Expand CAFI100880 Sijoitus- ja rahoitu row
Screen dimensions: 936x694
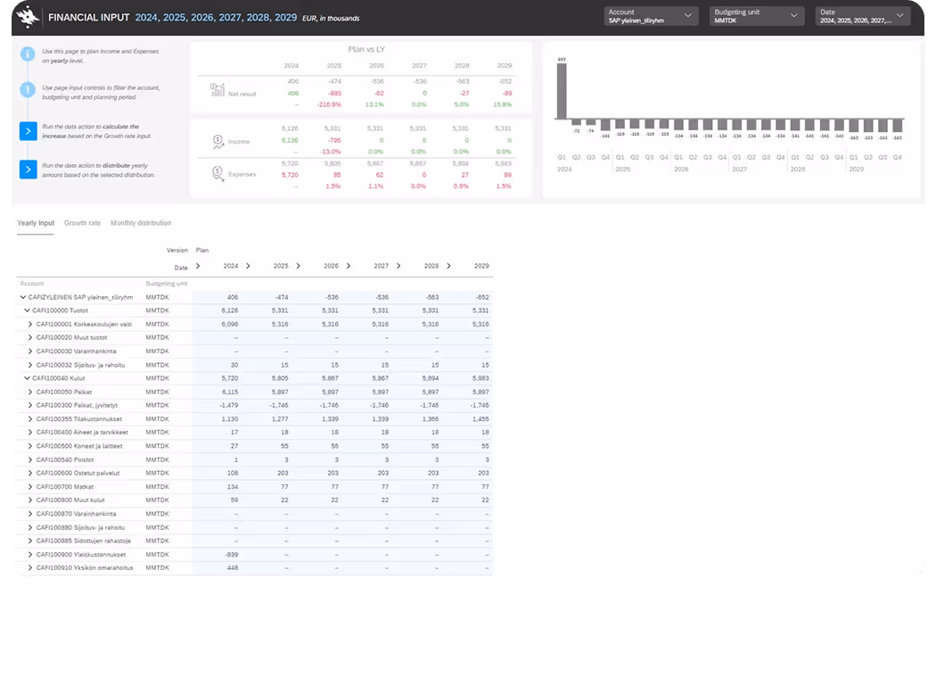point(30,527)
